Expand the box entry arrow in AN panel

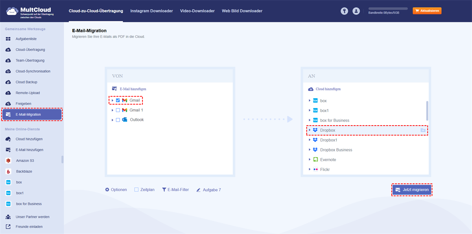310,101
